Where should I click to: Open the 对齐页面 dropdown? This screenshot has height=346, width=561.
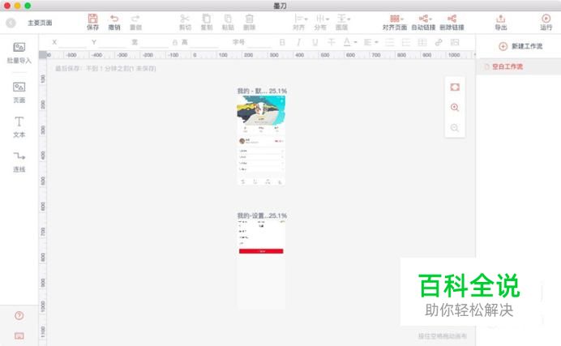[x=396, y=19]
